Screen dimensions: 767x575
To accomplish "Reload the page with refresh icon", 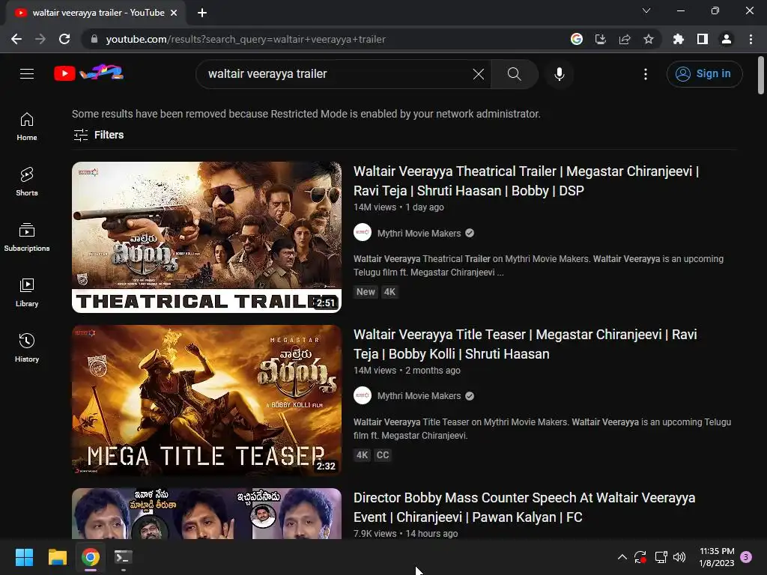I will point(64,39).
